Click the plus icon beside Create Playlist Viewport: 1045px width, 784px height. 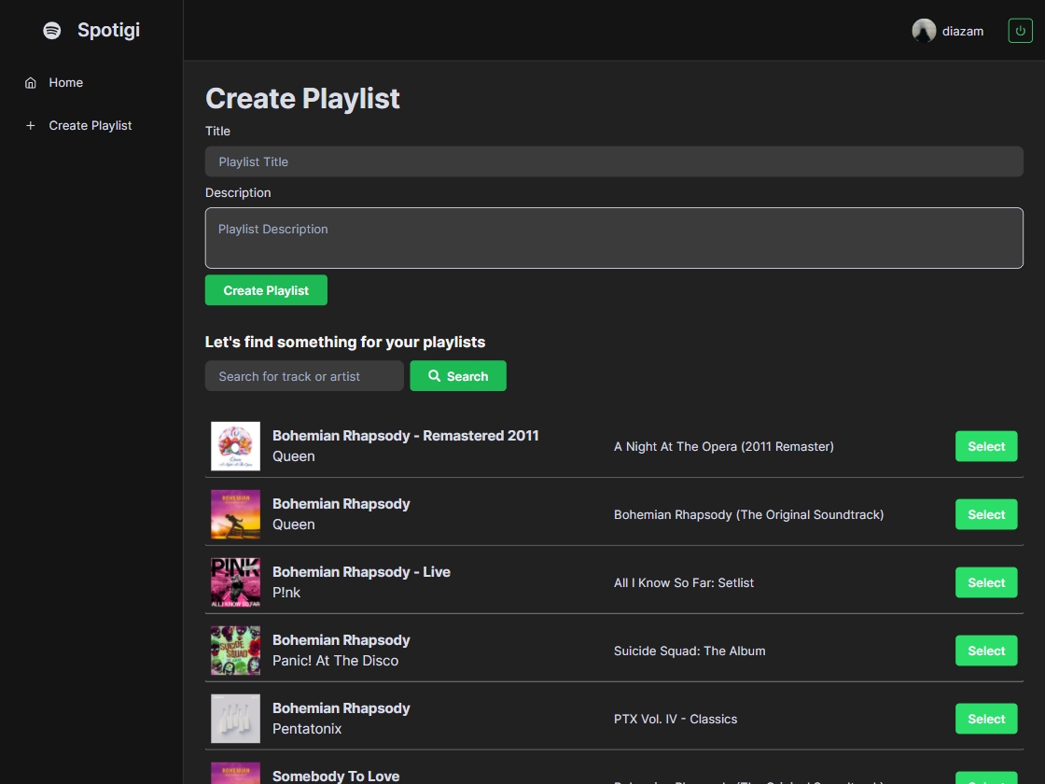tap(31, 125)
